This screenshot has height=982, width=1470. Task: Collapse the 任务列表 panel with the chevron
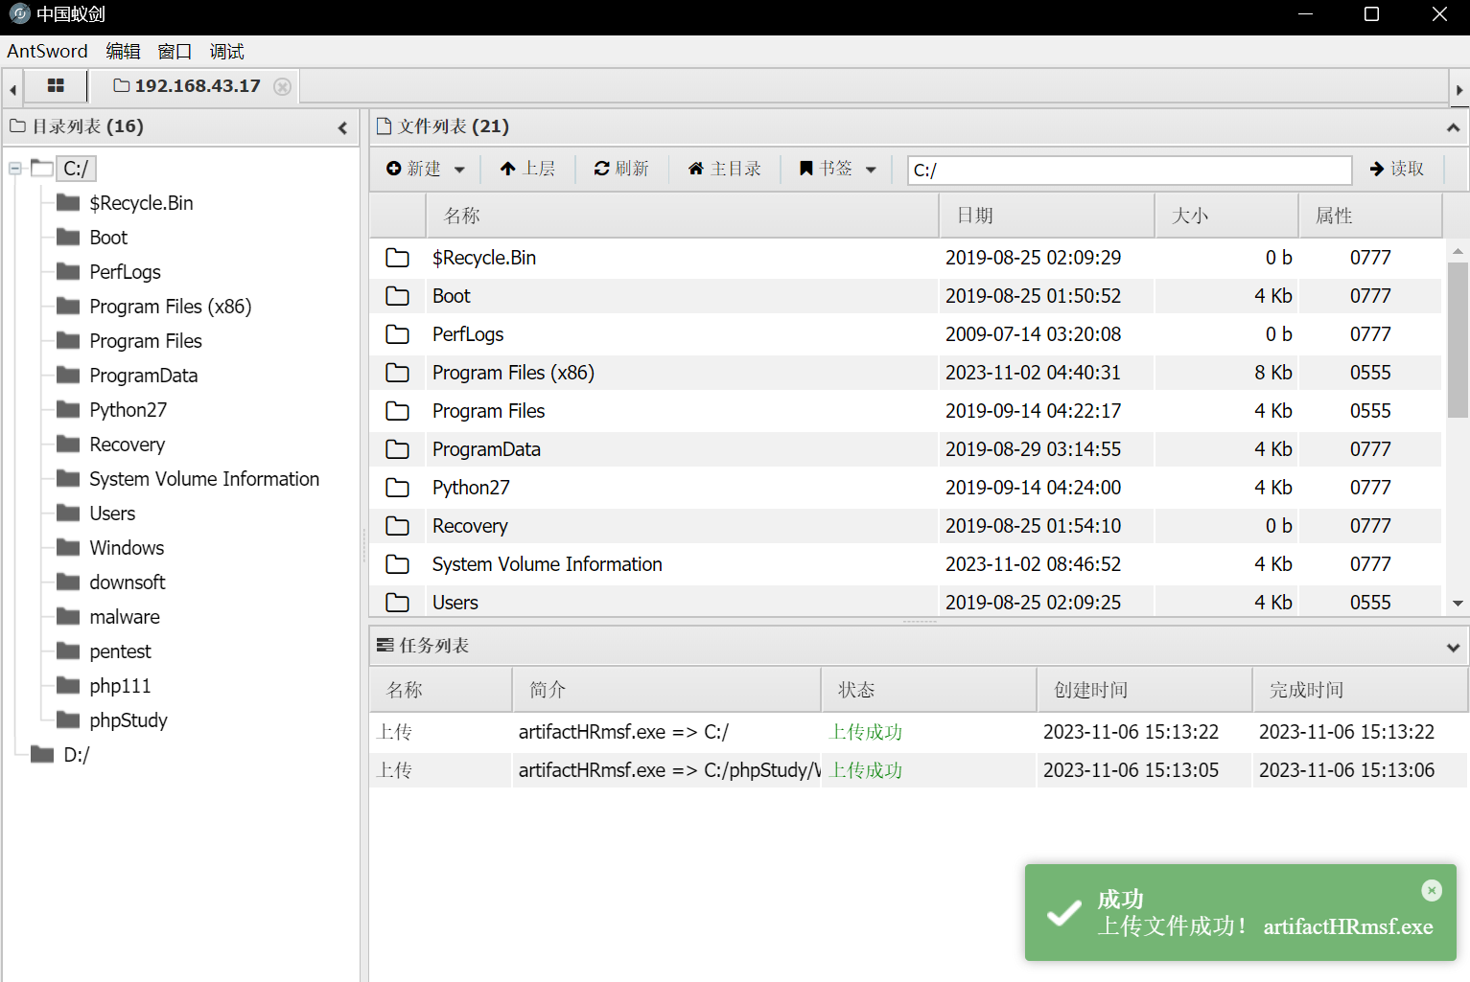1454,647
